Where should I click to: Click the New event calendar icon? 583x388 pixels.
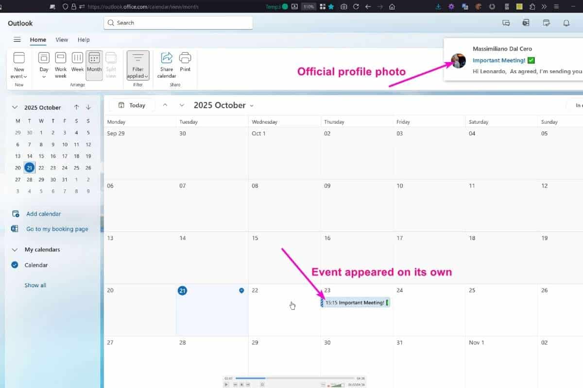[19, 58]
